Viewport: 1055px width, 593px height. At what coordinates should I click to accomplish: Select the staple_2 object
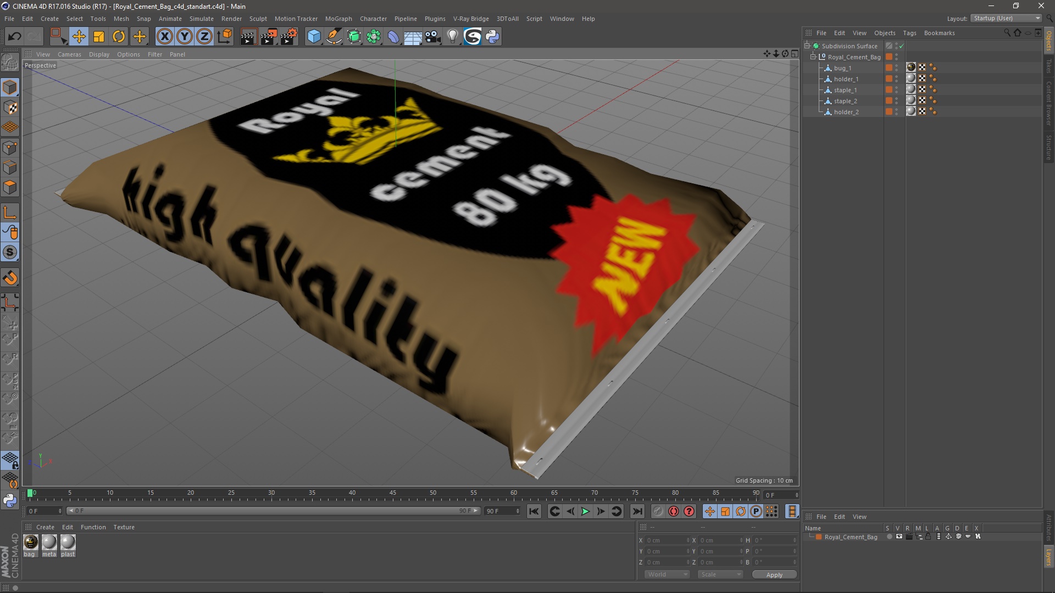click(x=845, y=101)
